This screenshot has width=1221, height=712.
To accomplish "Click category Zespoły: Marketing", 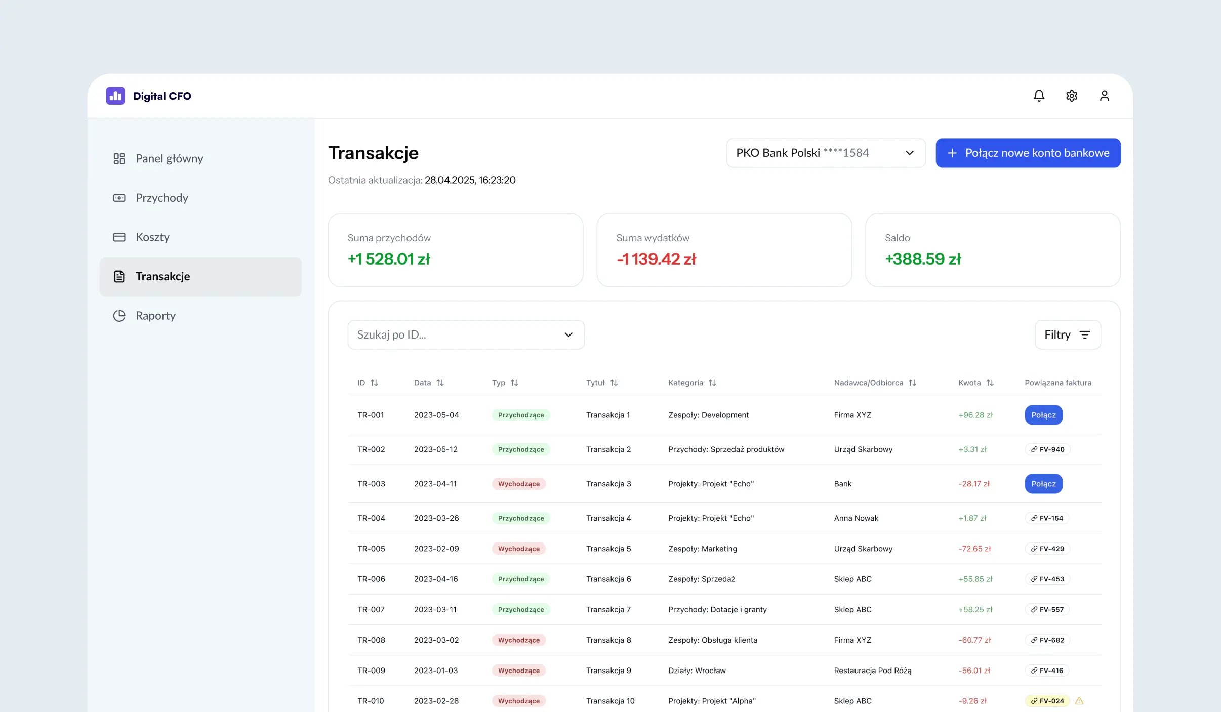I will (703, 549).
